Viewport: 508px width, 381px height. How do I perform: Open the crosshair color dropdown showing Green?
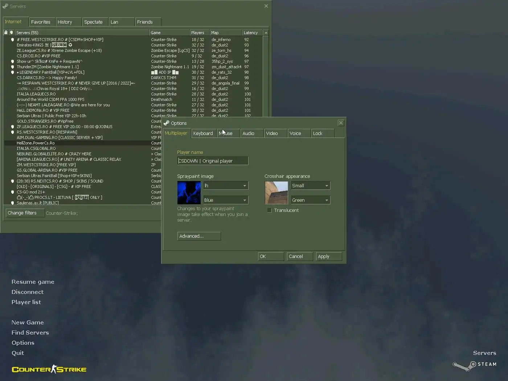311,200
